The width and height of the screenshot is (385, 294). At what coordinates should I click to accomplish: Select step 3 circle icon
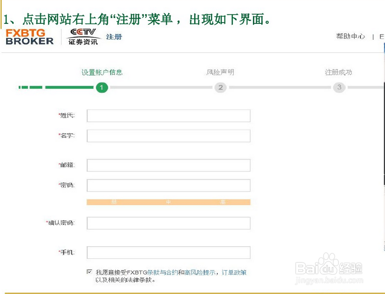coord(339,88)
